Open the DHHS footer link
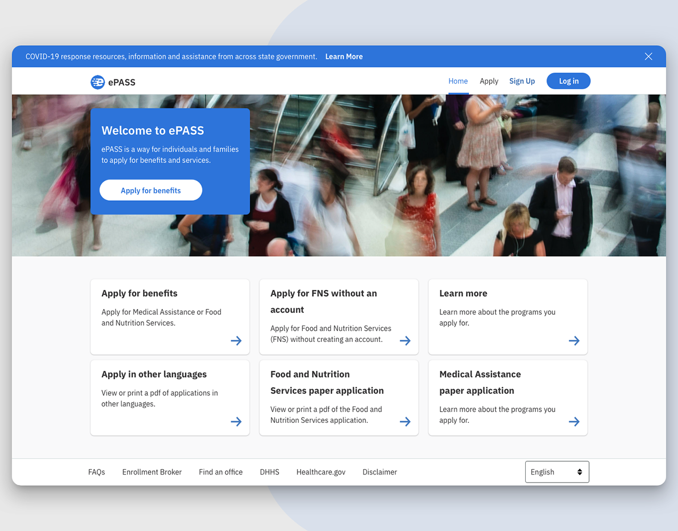The image size is (678, 531). coord(269,472)
